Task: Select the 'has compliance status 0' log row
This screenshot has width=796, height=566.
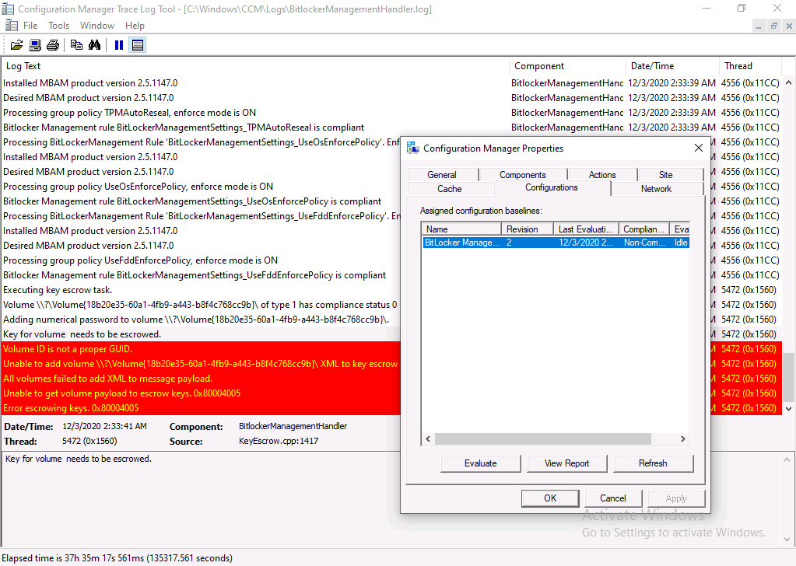Action: click(202, 305)
